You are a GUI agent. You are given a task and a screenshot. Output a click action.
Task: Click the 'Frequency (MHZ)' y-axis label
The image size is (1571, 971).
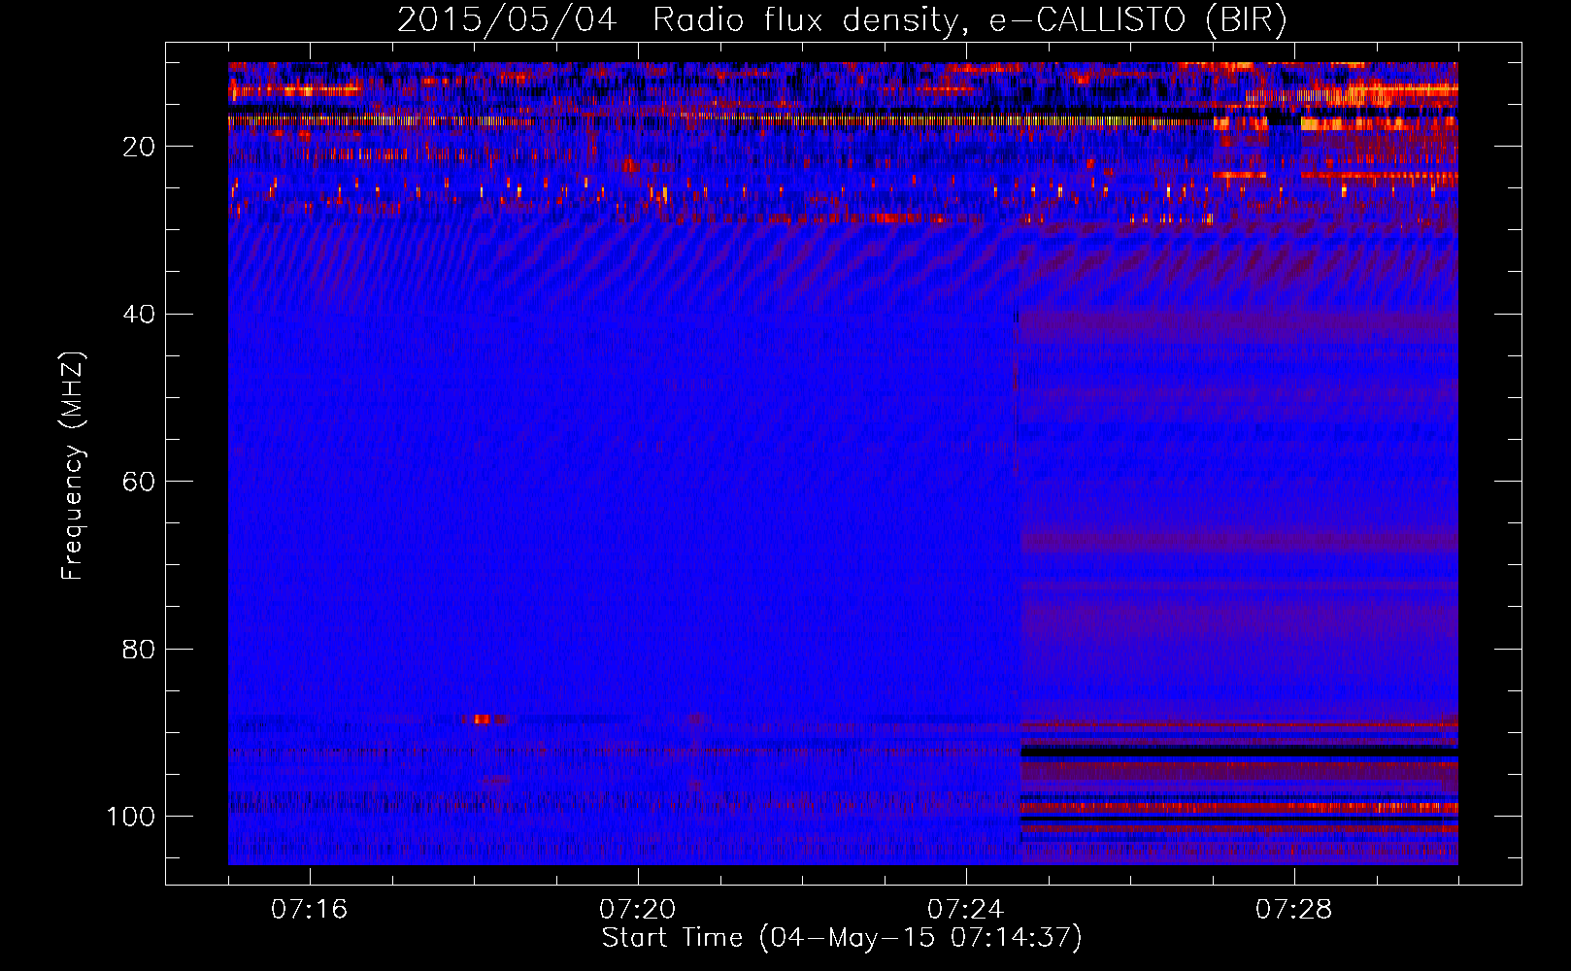click(73, 466)
